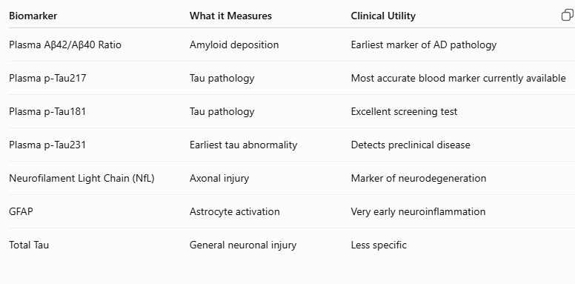This screenshot has width=575, height=284.
Task: Select the Clinical Utility column header
Action: pyautogui.click(x=383, y=16)
